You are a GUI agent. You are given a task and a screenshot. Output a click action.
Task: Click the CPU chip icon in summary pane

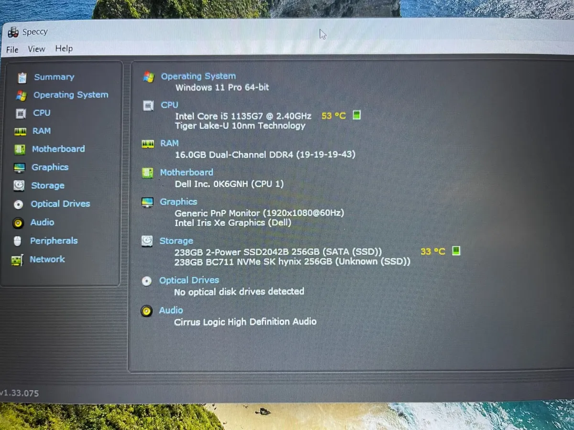149,106
